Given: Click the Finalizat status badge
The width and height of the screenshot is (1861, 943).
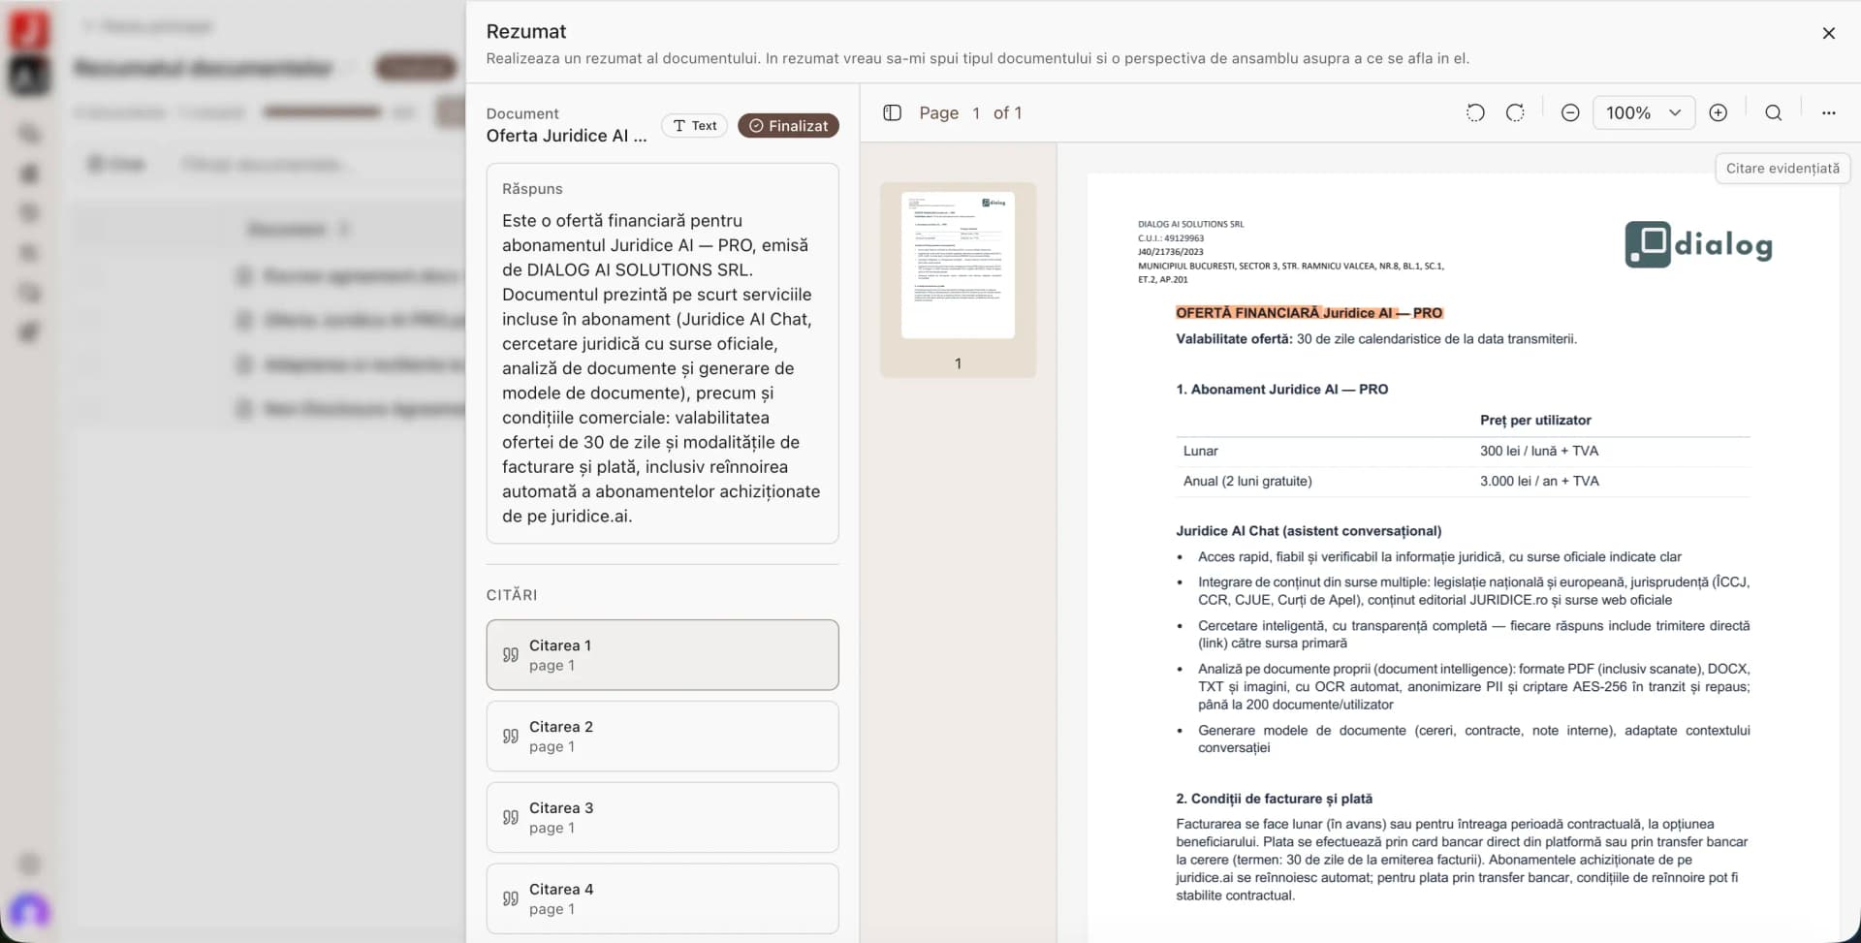Looking at the screenshot, I should [x=788, y=126].
